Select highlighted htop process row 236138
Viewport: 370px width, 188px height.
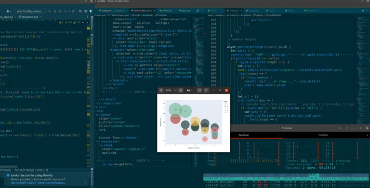tap(287, 178)
